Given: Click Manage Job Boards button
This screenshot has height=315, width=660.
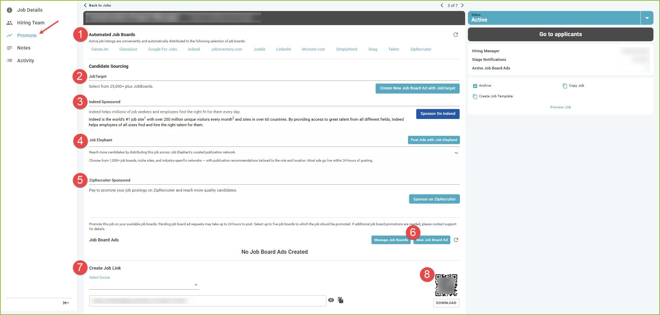Looking at the screenshot, I should click(391, 240).
